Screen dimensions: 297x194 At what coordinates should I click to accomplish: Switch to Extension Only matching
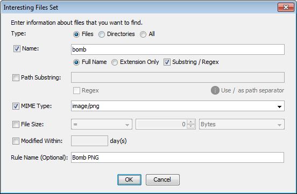[115, 62]
